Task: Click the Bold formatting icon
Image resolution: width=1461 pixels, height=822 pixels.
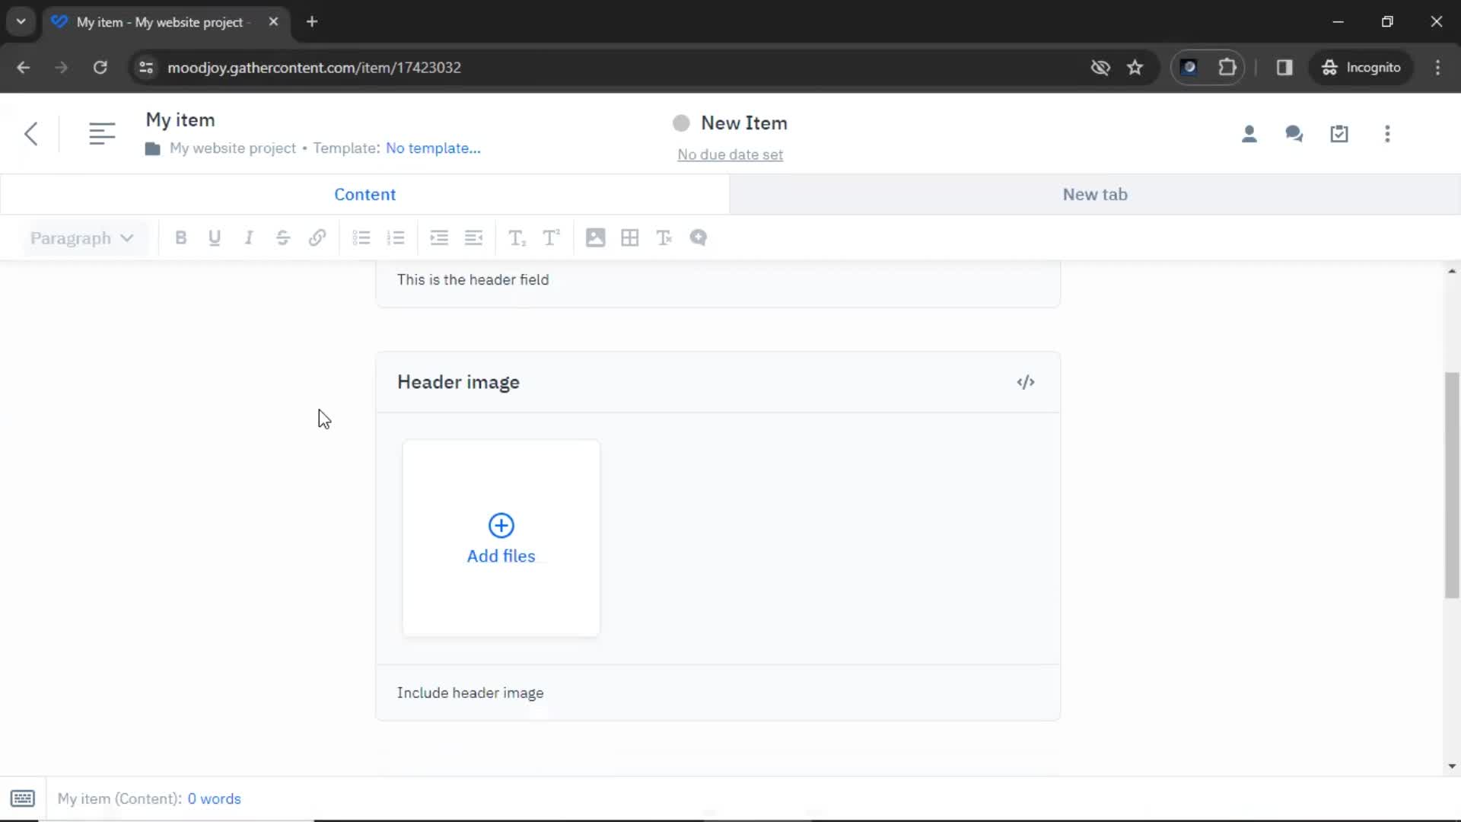Action: coord(180,238)
